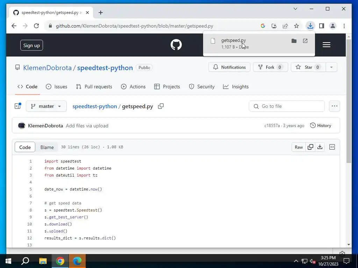Open GitHub hamburger navigation menu
This screenshot has height=268, width=358.
pos(327,45)
